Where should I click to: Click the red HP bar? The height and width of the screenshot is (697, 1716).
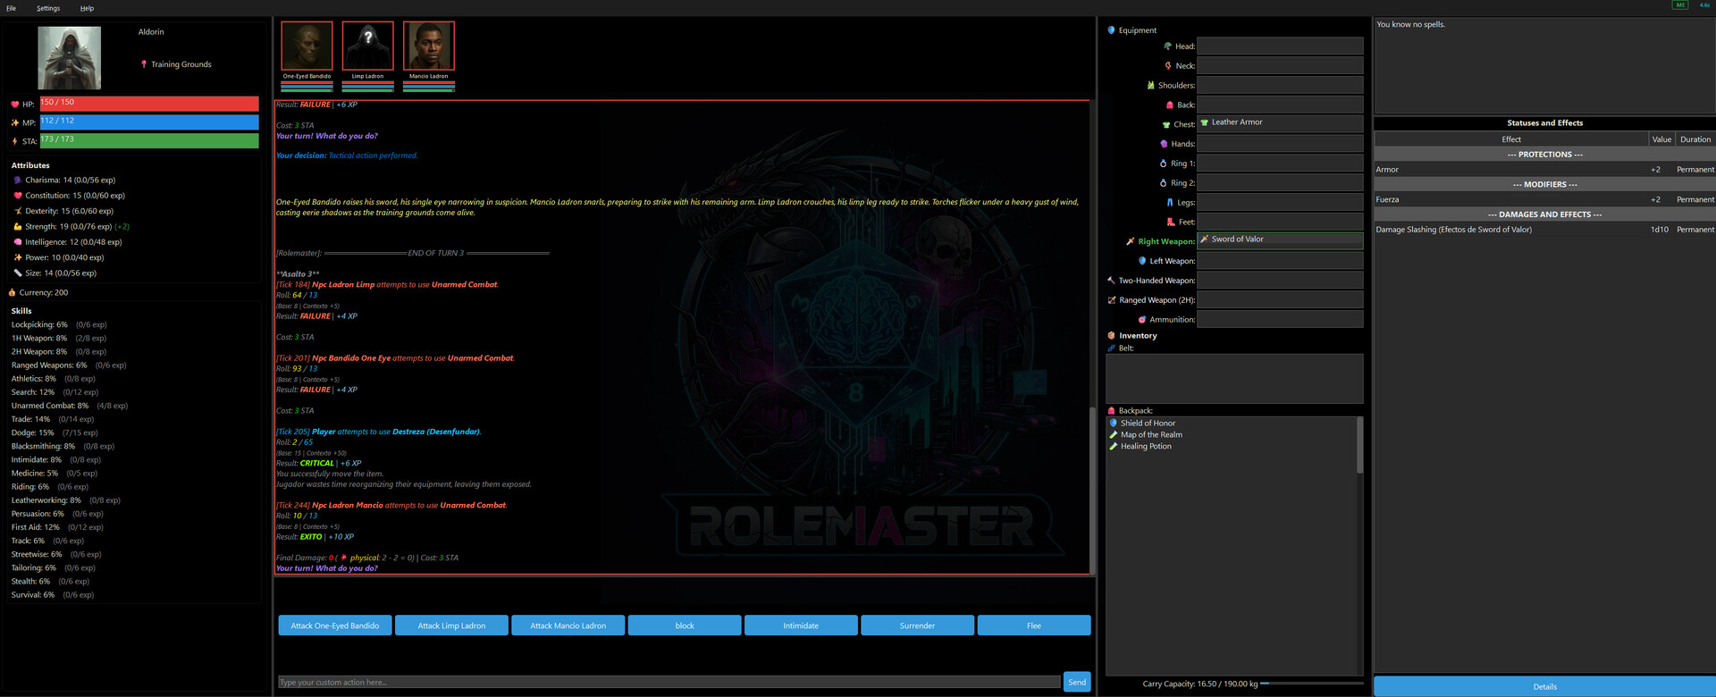pyautogui.click(x=149, y=104)
